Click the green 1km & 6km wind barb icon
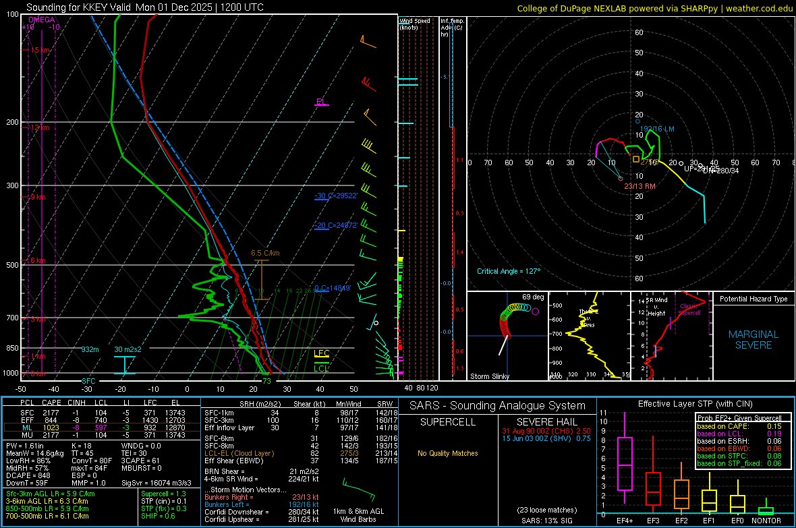 click(359, 490)
